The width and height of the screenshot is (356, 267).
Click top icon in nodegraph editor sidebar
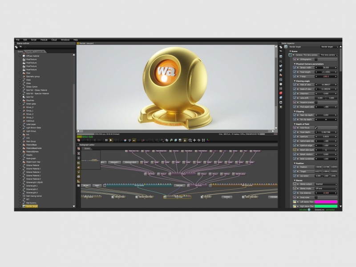pos(79,148)
